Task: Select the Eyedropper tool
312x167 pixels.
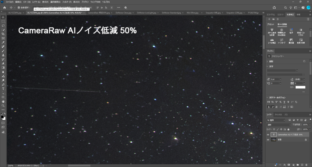Action: pos(3,42)
